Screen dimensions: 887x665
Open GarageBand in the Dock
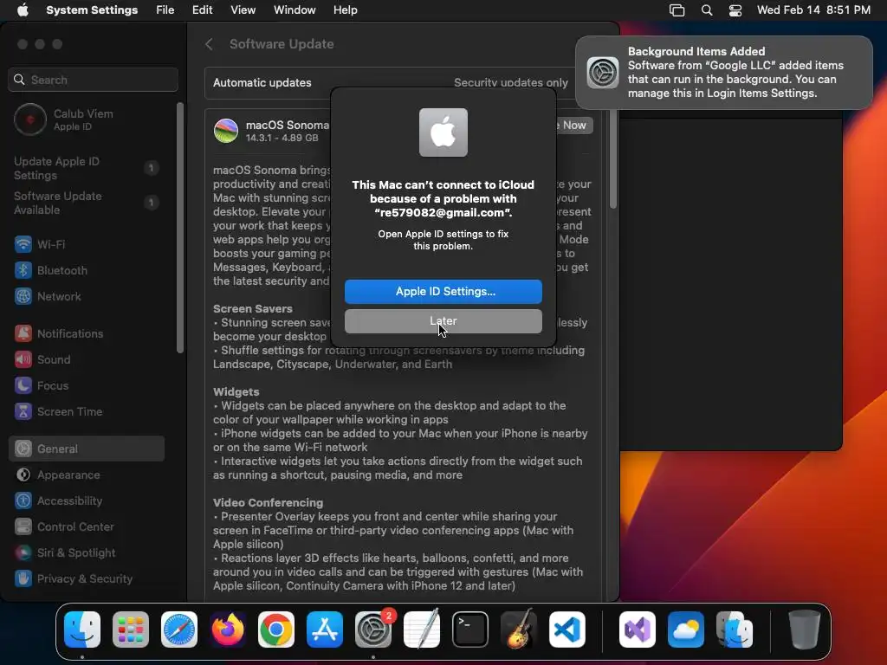[519, 629]
